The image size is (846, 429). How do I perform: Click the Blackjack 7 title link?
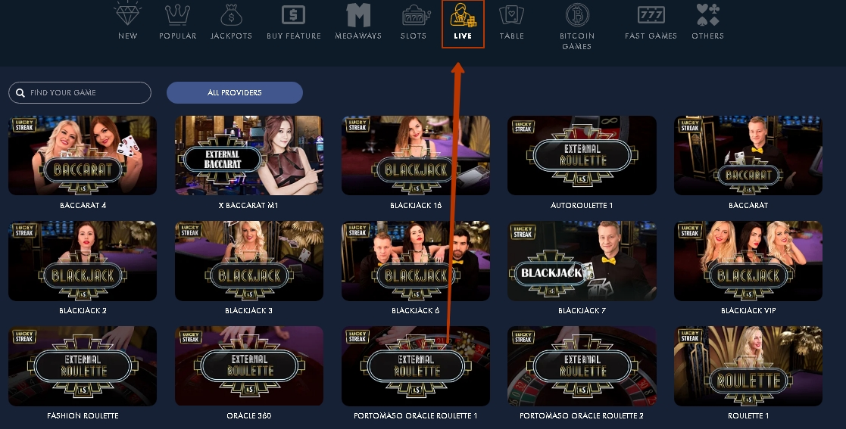(x=582, y=310)
